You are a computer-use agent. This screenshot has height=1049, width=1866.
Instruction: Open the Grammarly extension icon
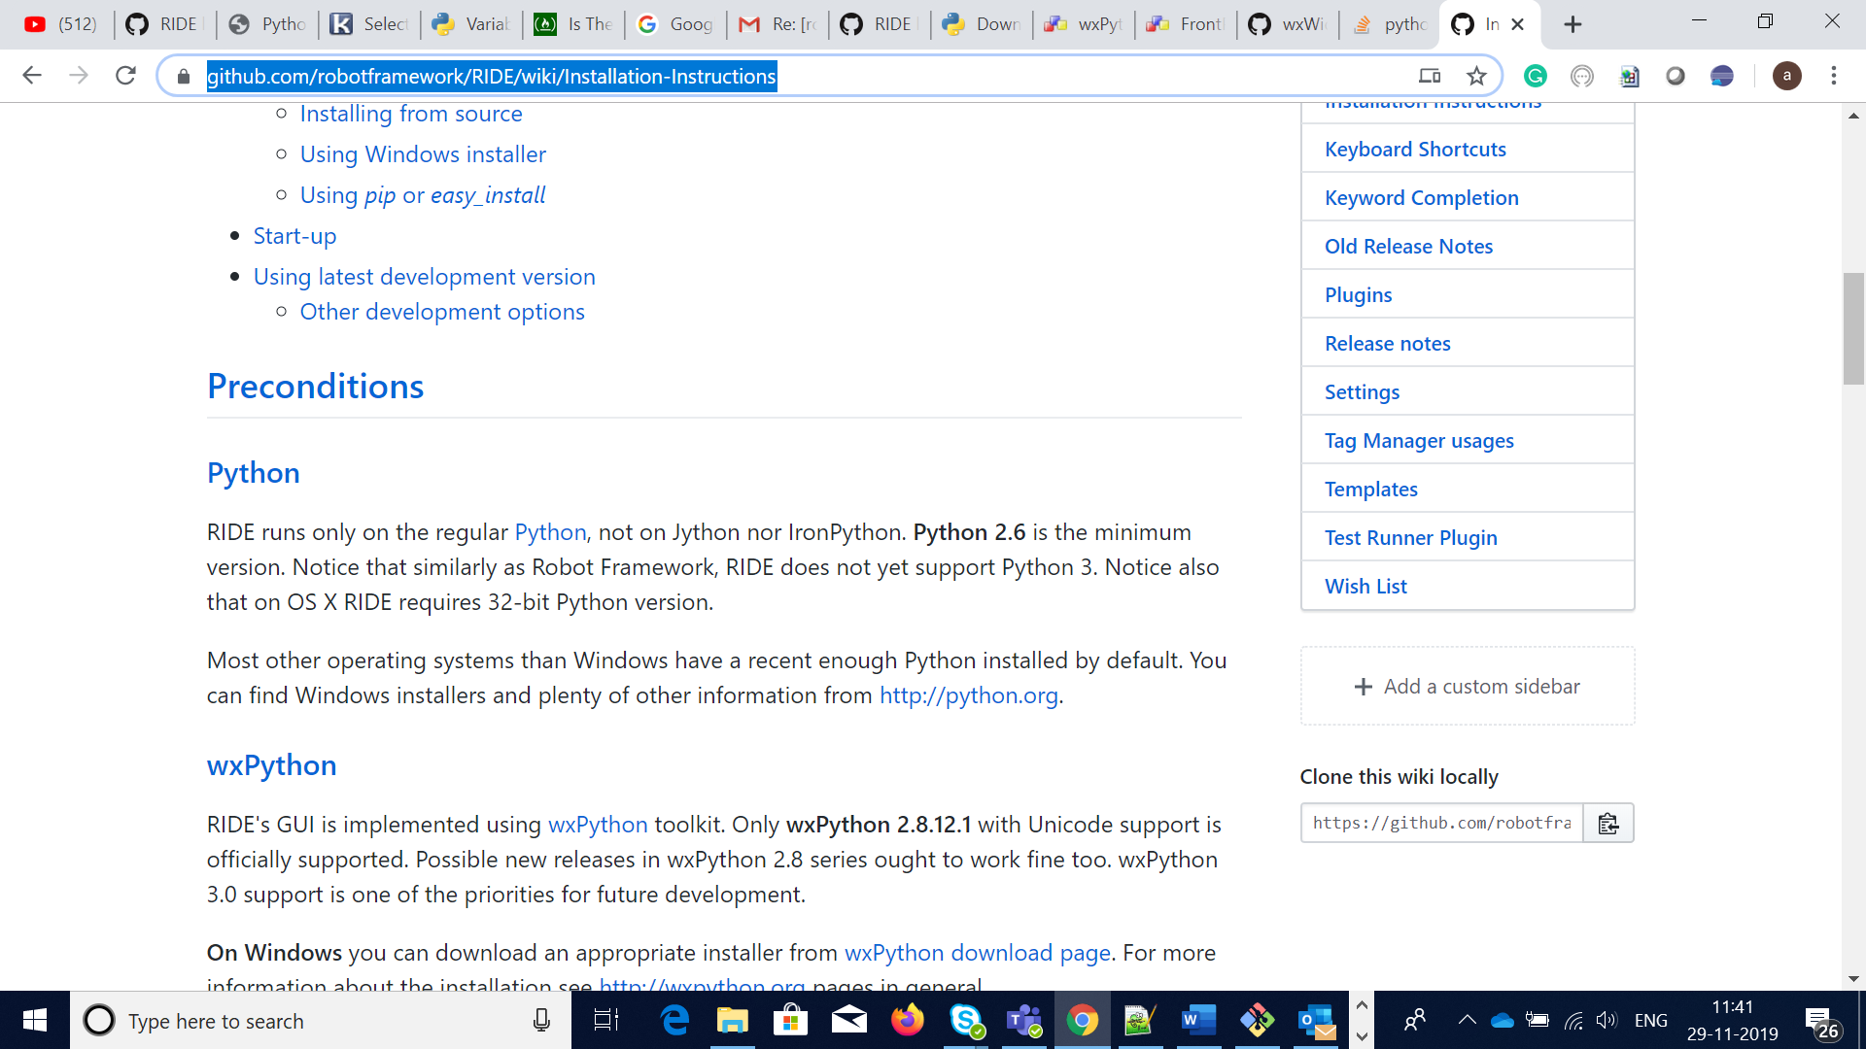pos(1536,76)
